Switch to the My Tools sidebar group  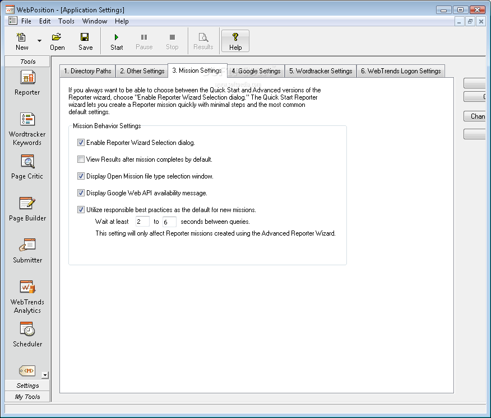27,397
